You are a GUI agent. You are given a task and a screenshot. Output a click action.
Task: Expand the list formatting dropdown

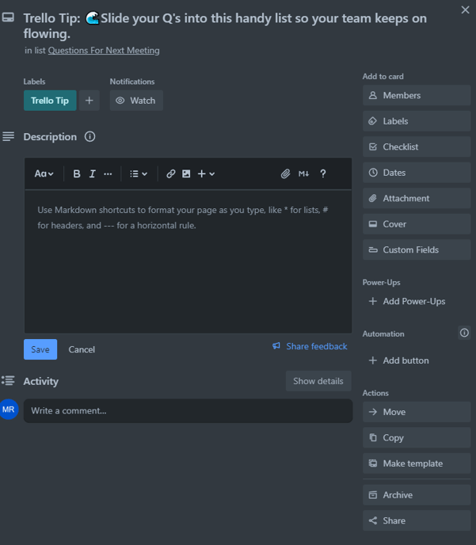[x=139, y=173]
